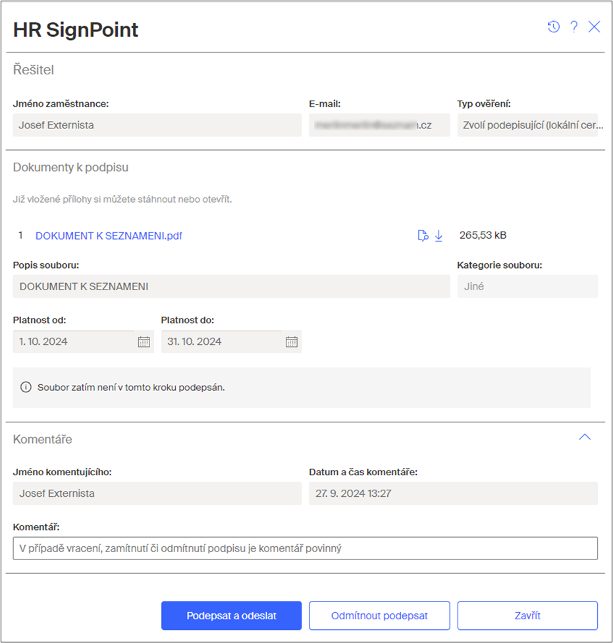Open the Platnost do calendar picker
Screen dimensions: 613x643
tap(291, 342)
